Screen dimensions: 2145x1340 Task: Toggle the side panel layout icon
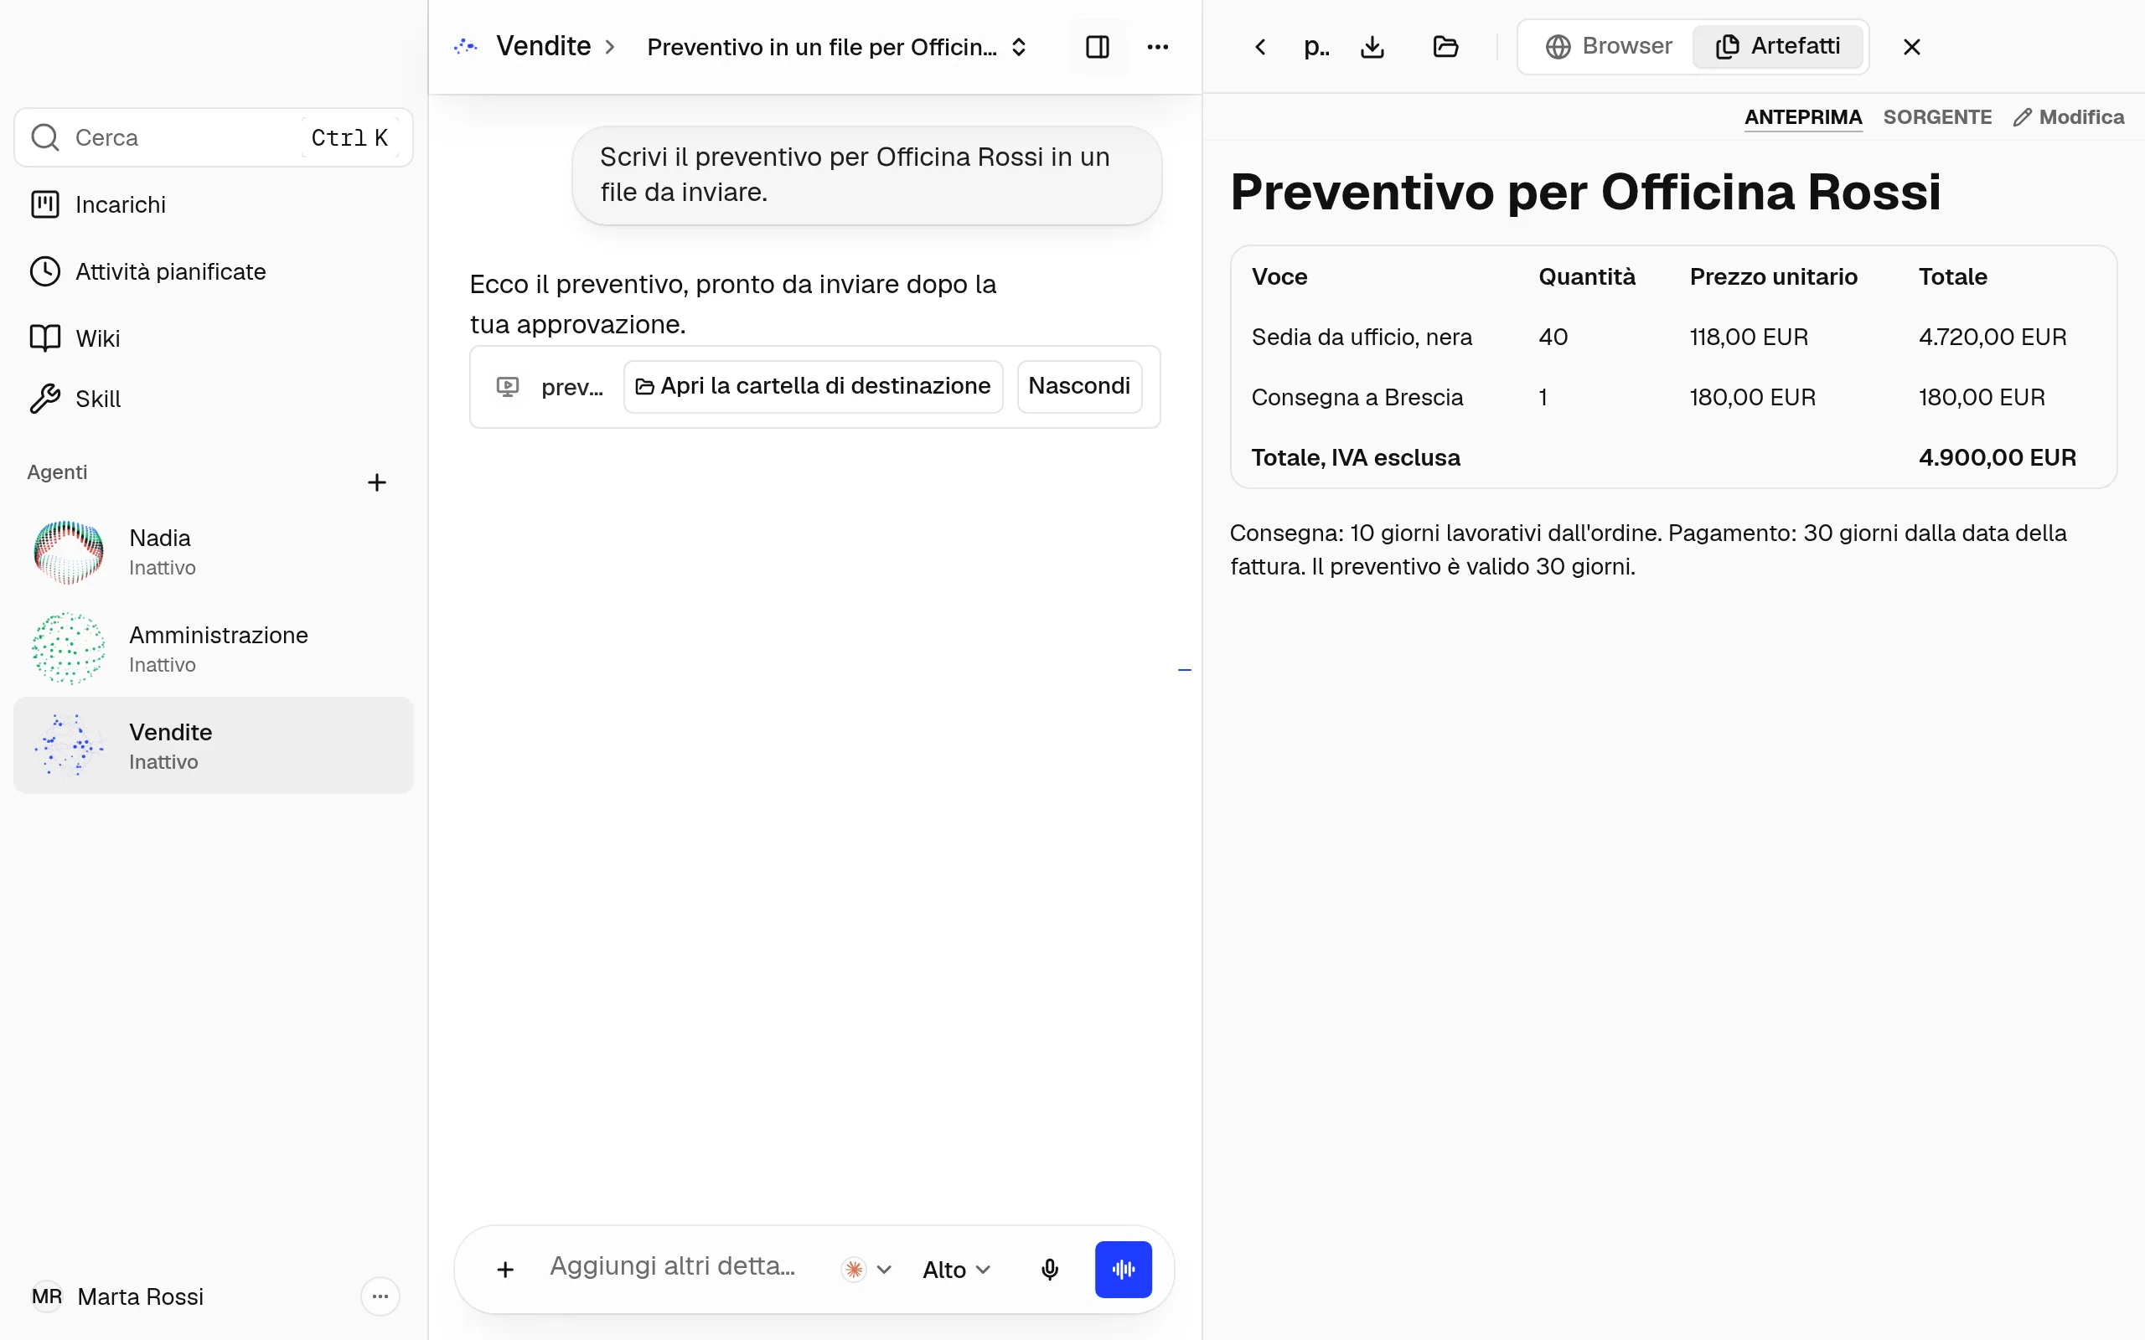(x=1098, y=47)
